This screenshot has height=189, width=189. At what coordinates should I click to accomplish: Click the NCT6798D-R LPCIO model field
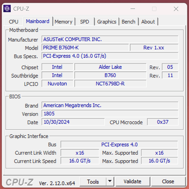(x=110, y=84)
